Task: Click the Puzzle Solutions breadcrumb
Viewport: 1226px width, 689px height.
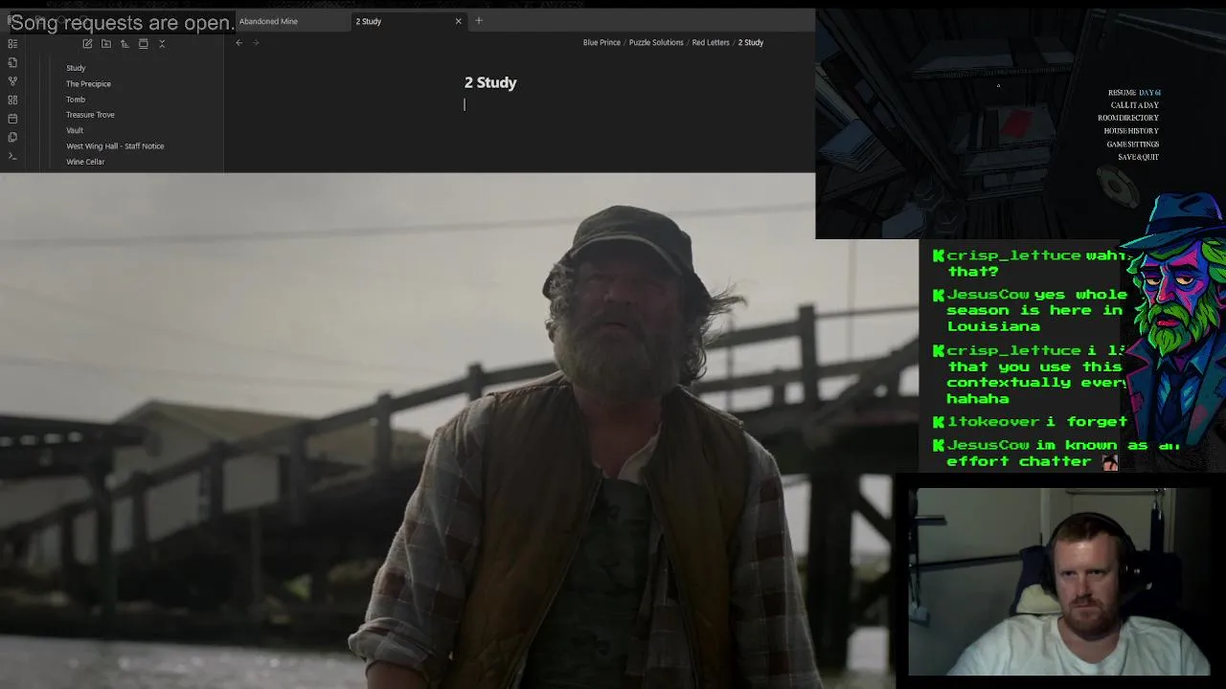Action: pyautogui.click(x=656, y=42)
